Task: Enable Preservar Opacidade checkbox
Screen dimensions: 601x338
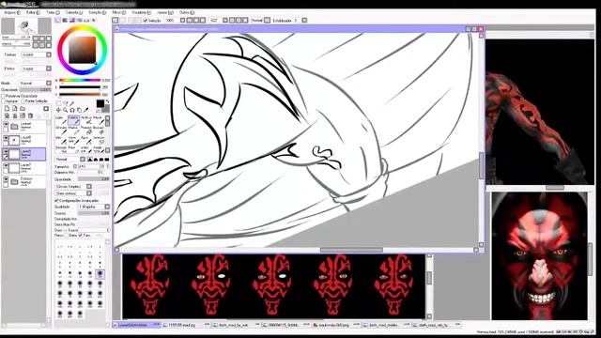Action: point(3,96)
